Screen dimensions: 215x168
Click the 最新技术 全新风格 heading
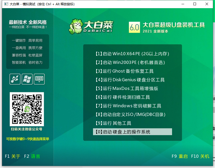click(28, 22)
